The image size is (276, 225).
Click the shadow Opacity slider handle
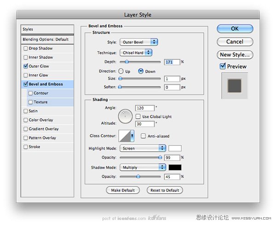pos(138,176)
